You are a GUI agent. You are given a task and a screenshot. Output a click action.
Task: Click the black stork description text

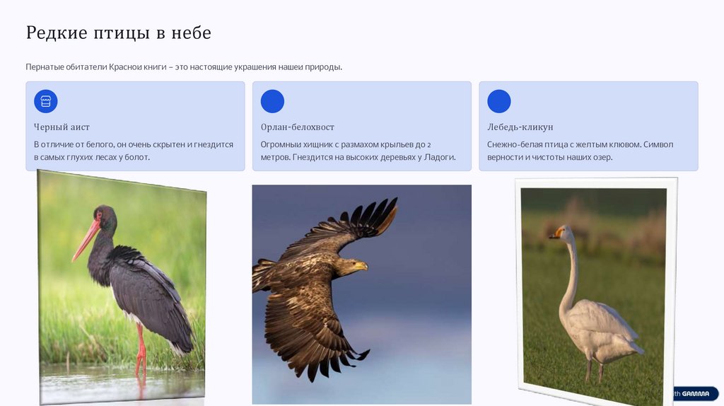click(134, 151)
